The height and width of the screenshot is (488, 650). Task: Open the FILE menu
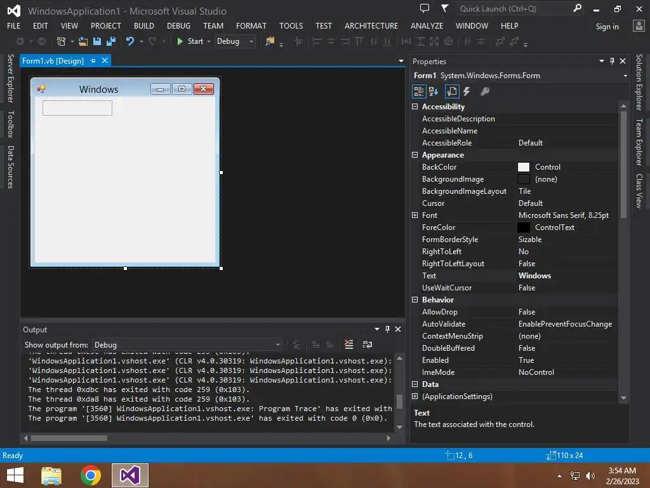[x=14, y=25]
